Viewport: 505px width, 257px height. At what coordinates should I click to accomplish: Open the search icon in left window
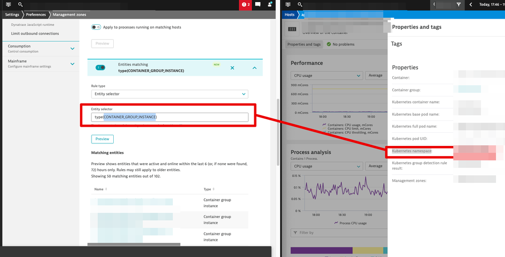[x=20, y=5]
